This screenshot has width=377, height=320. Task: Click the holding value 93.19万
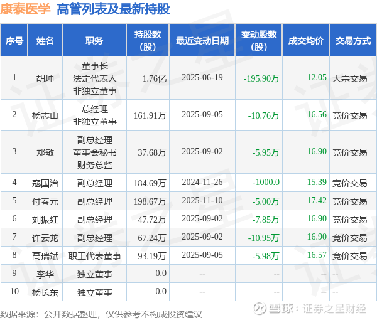coord(152,256)
